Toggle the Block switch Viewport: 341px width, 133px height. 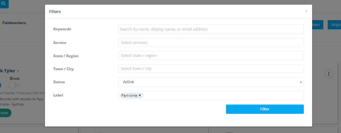click(x=15, y=85)
